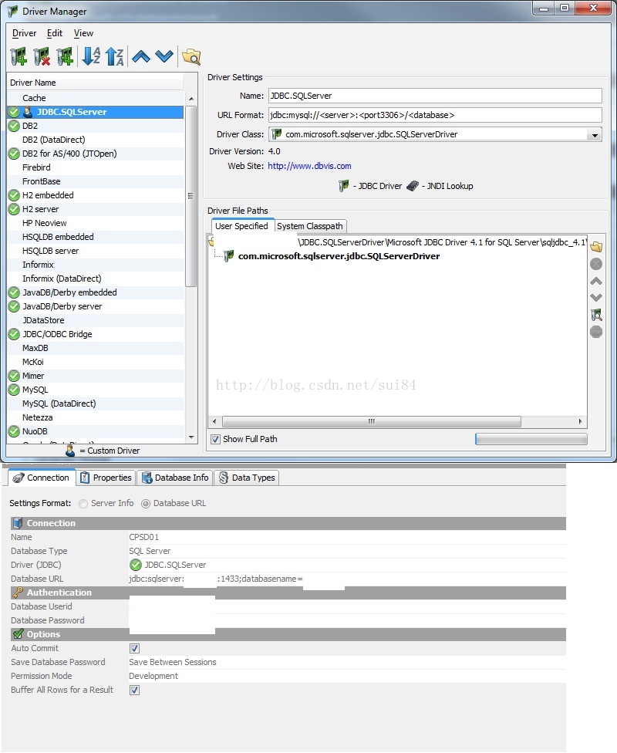Select JDBC.SQLServer in driver list

tap(95, 112)
